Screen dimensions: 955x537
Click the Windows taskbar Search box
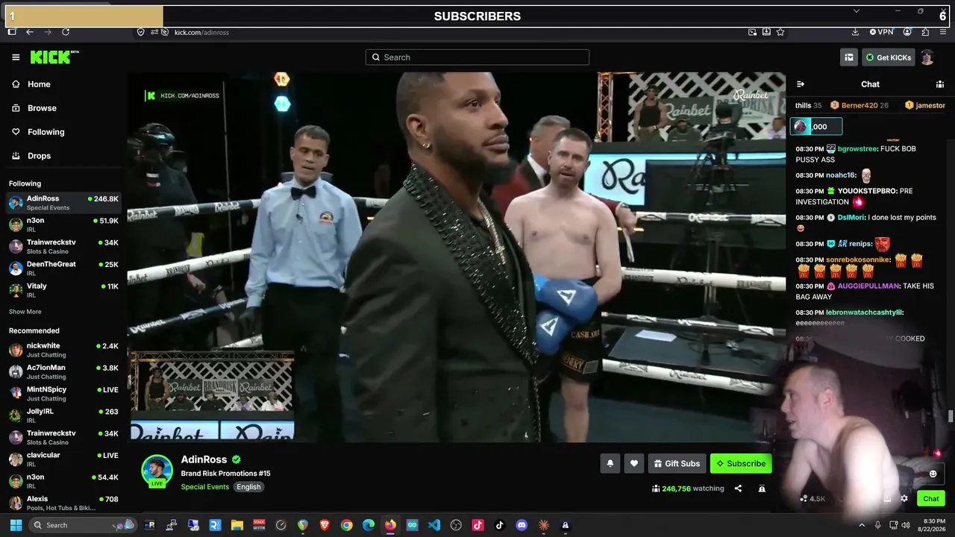(82, 525)
